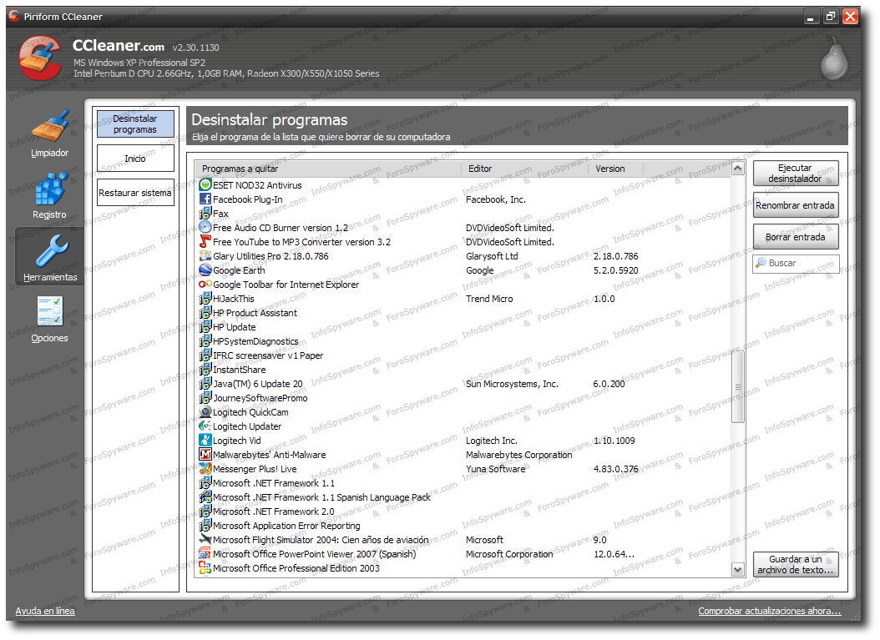Select IFRC screensaver v1 Paper entry
This screenshot has height=640, width=880.
pos(464,355)
